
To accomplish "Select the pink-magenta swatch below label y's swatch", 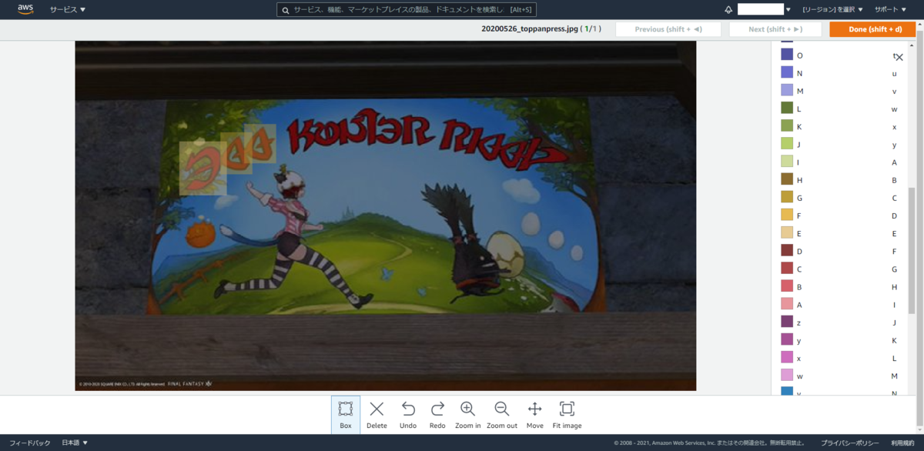I will click(787, 357).
